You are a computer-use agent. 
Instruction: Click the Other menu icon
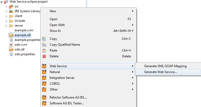click(x=44, y=89)
